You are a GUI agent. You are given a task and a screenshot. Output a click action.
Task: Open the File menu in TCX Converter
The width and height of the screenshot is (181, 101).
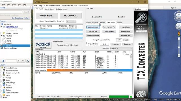coord(36,6)
